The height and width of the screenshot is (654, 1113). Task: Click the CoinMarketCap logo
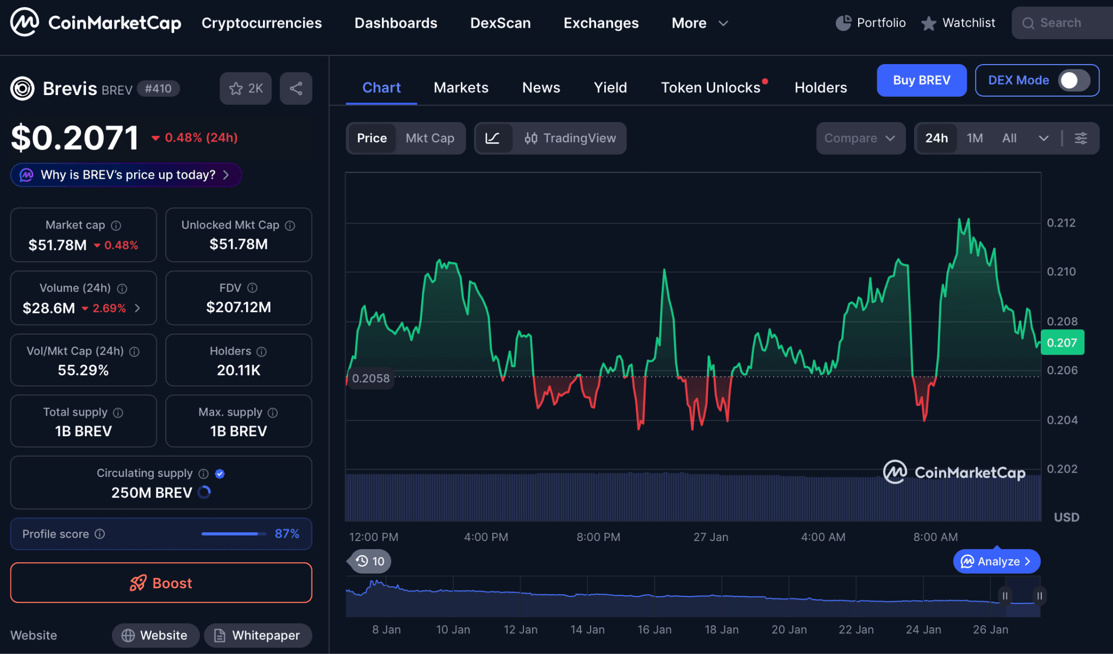tap(96, 22)
